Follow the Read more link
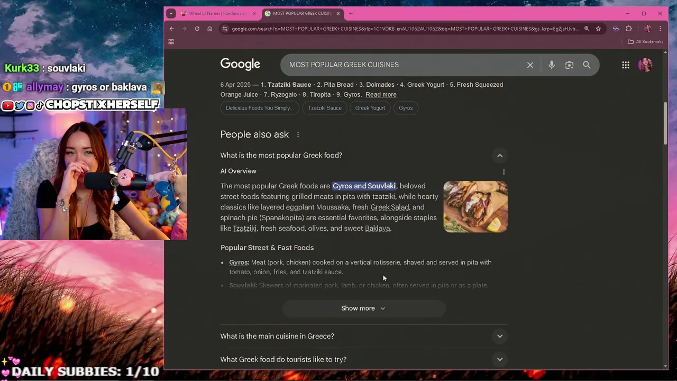 (x=381, y=95)
